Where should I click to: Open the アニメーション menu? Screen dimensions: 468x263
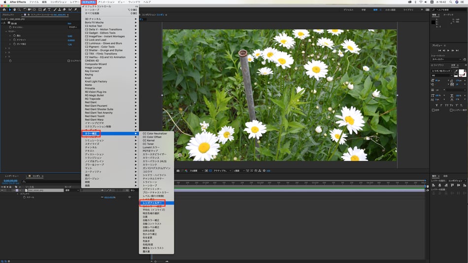point(106,2)
